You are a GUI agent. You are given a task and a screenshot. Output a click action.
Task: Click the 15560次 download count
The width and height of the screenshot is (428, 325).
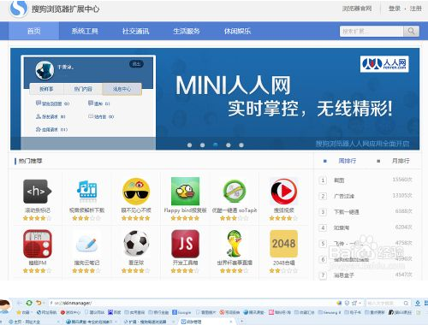[402, 180]
